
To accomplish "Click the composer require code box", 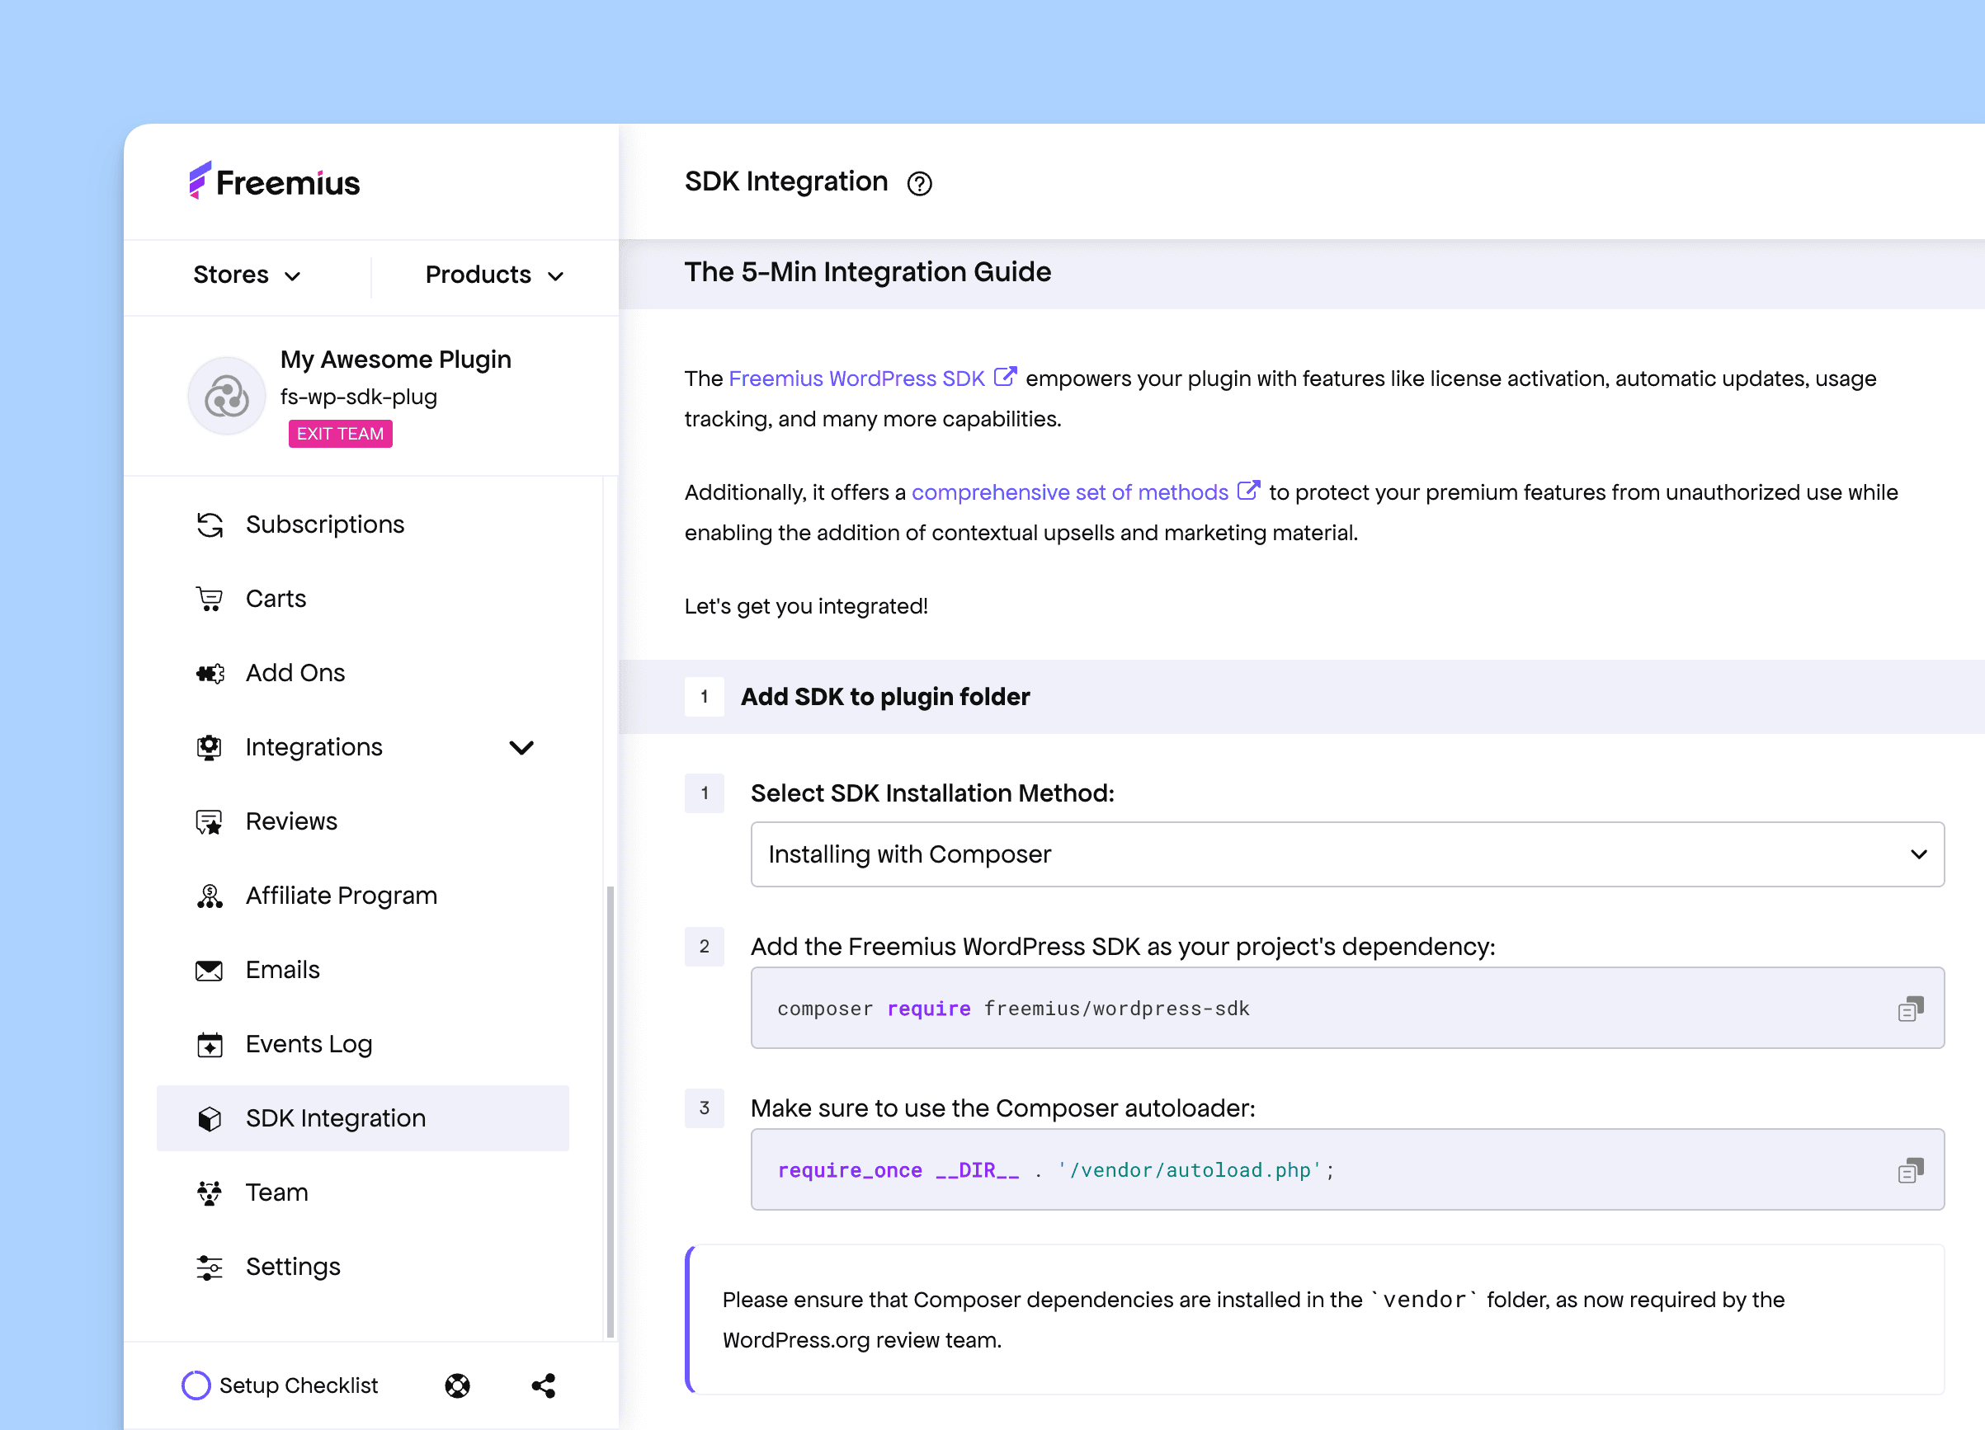I will point(1347,1008).
